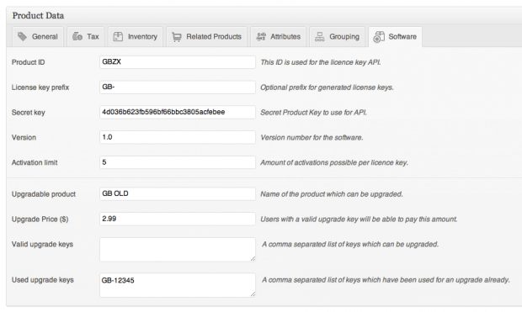The width and height of the screenshot is (522, 312).
Task: Click into the Version field
Action: coord(178,137)
